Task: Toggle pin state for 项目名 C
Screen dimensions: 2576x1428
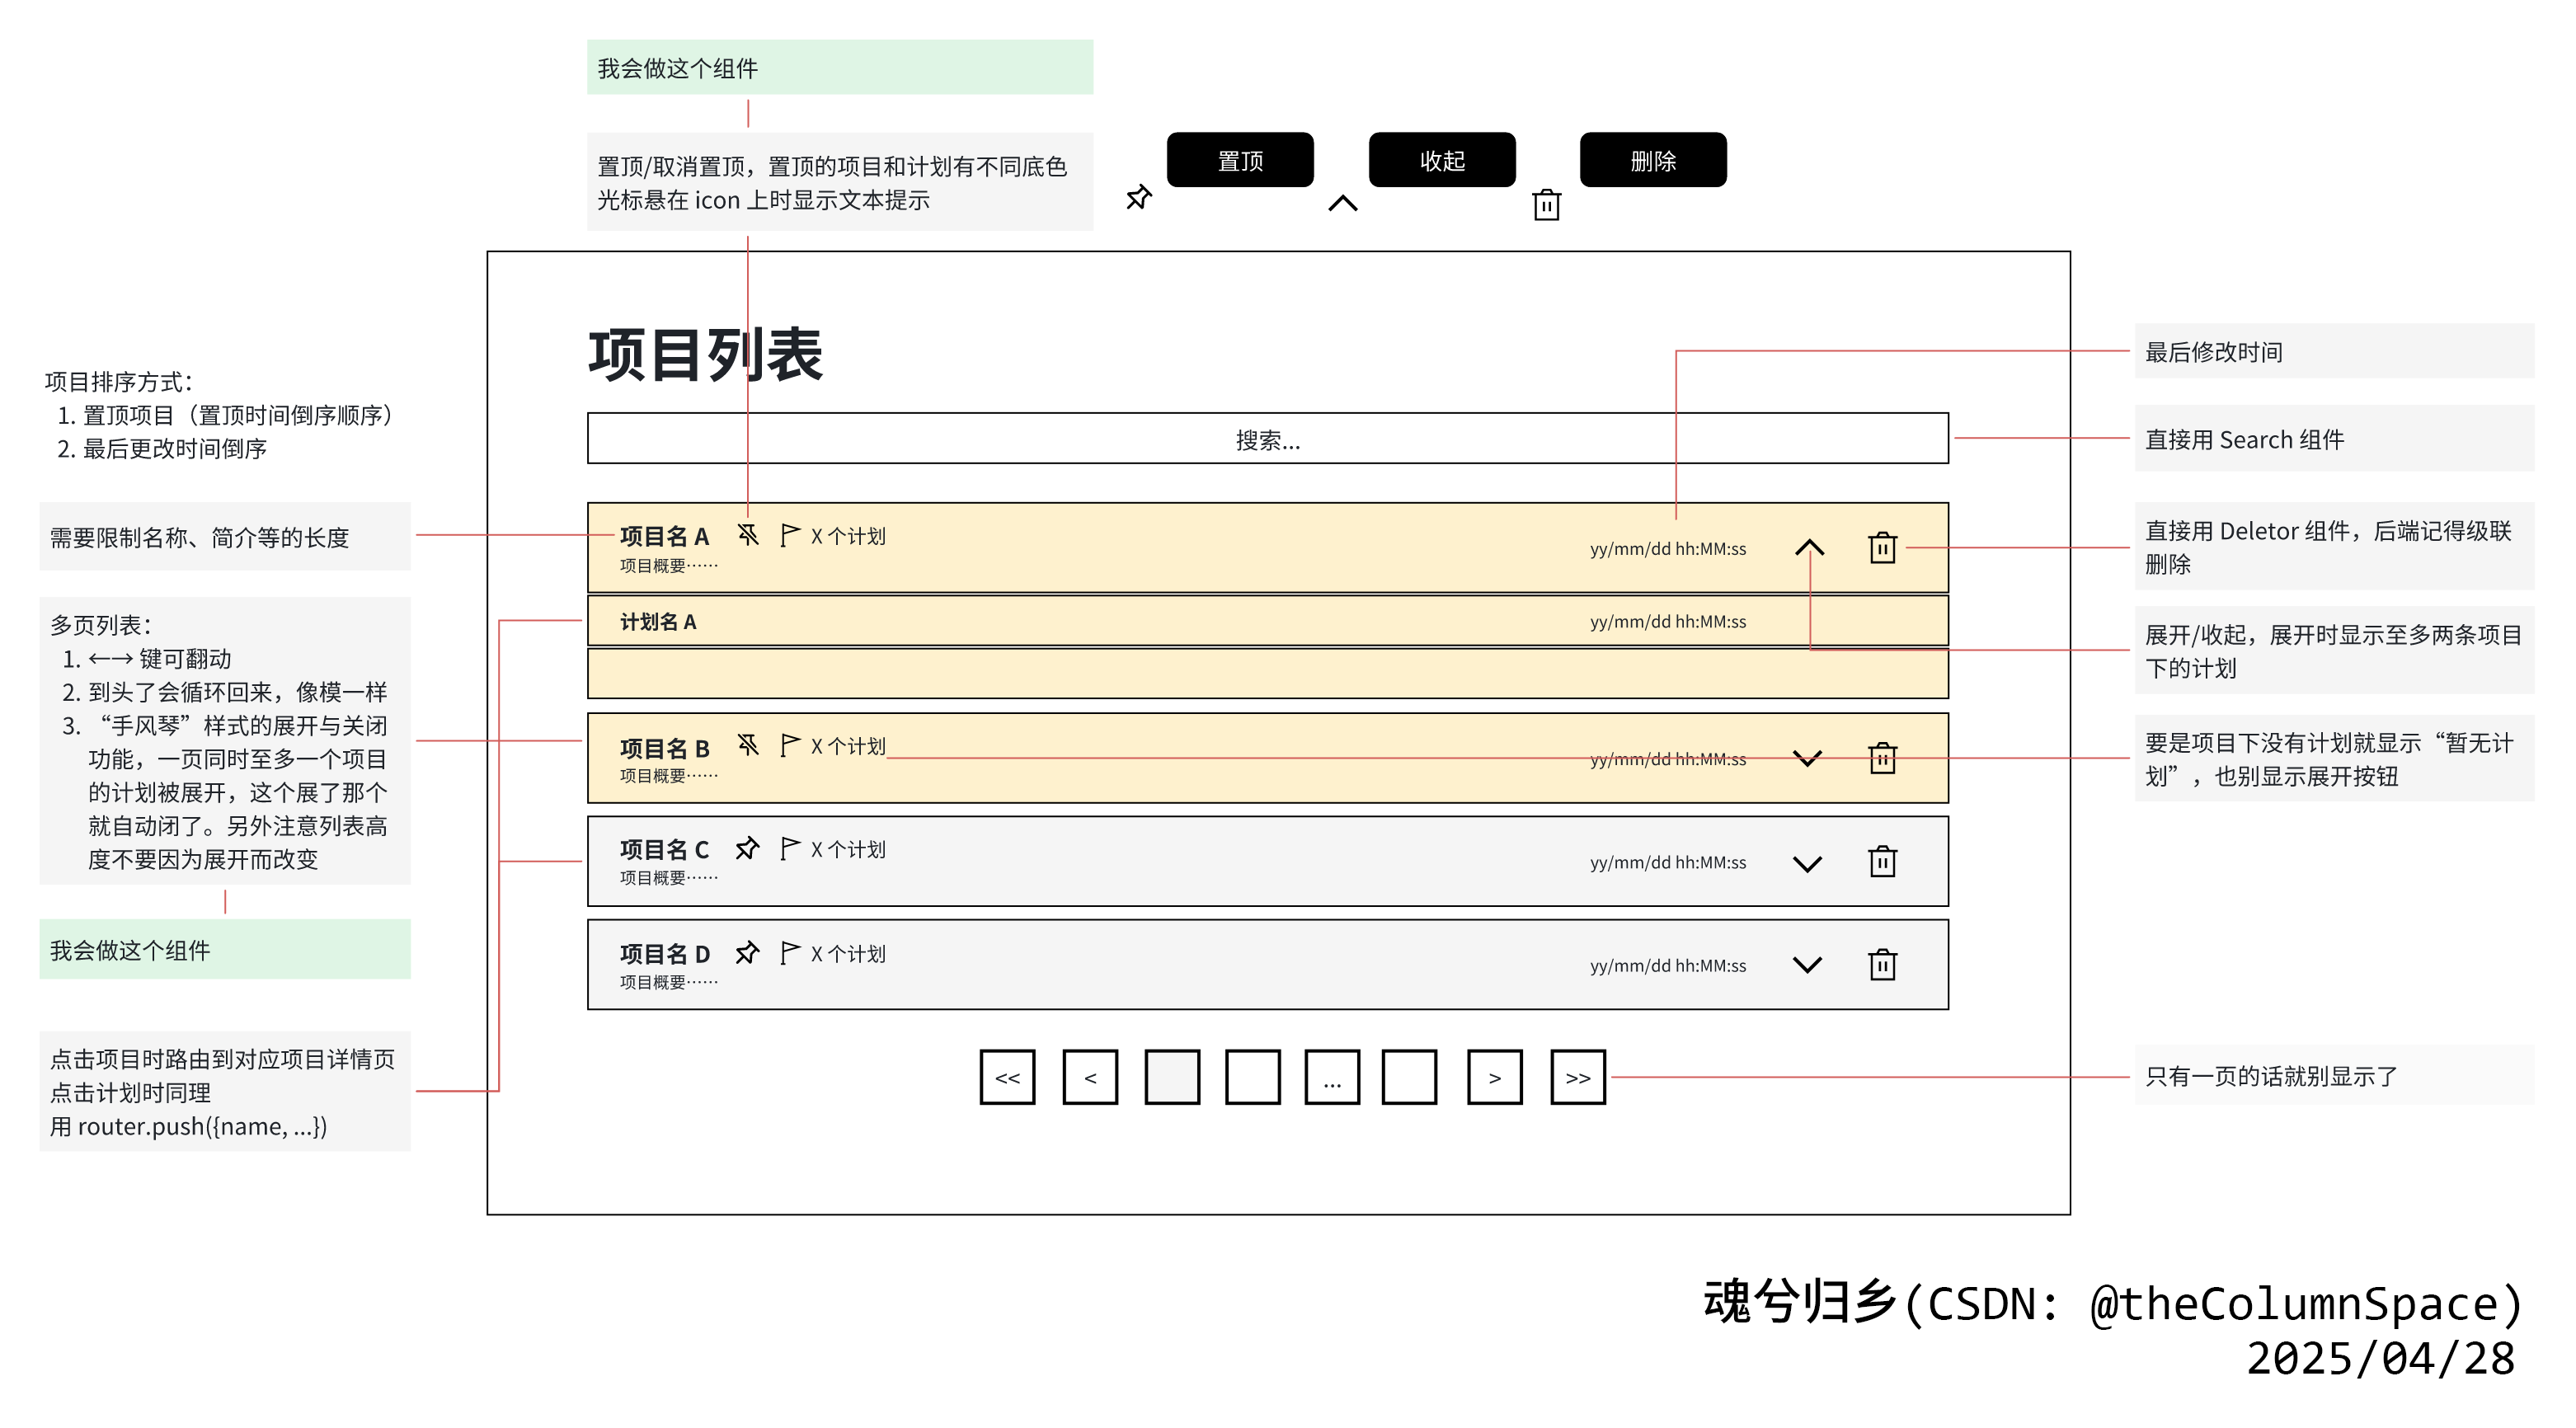Action: point(747,849)
